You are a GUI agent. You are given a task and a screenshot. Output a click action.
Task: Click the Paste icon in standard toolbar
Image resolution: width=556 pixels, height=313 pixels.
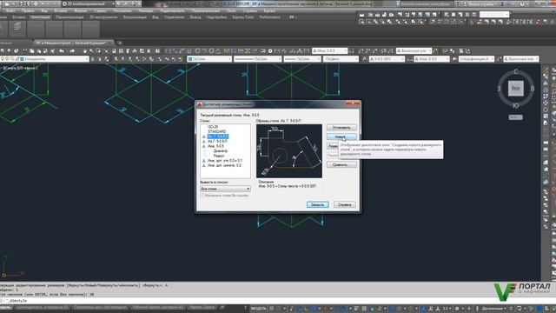pyautogui.click(x=38, y=51)
